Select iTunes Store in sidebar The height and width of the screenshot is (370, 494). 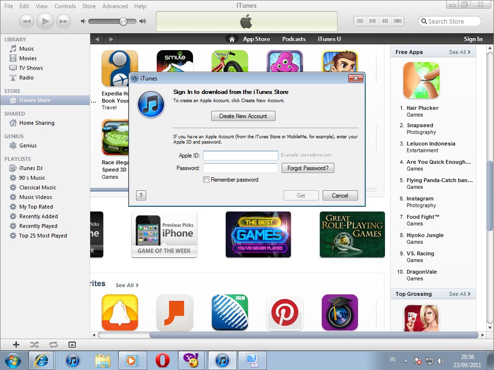[45, 100]
